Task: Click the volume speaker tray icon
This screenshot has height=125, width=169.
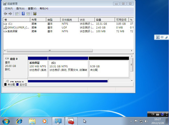Action: pyautogui.click(x=146, y=121)
